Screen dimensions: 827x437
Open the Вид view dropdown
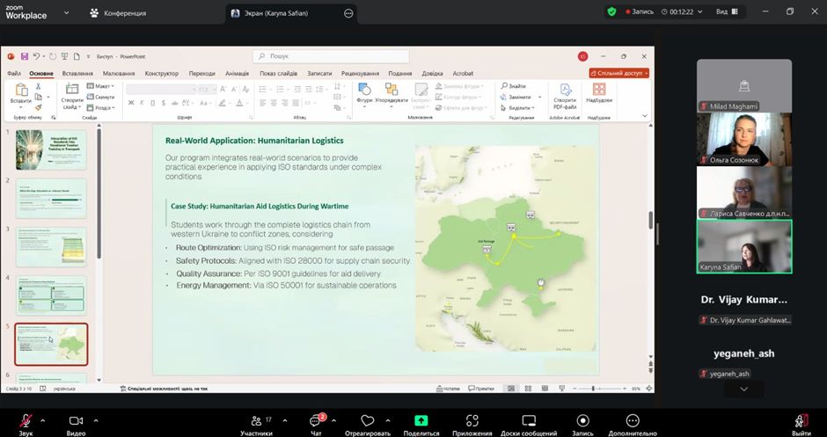726,11
